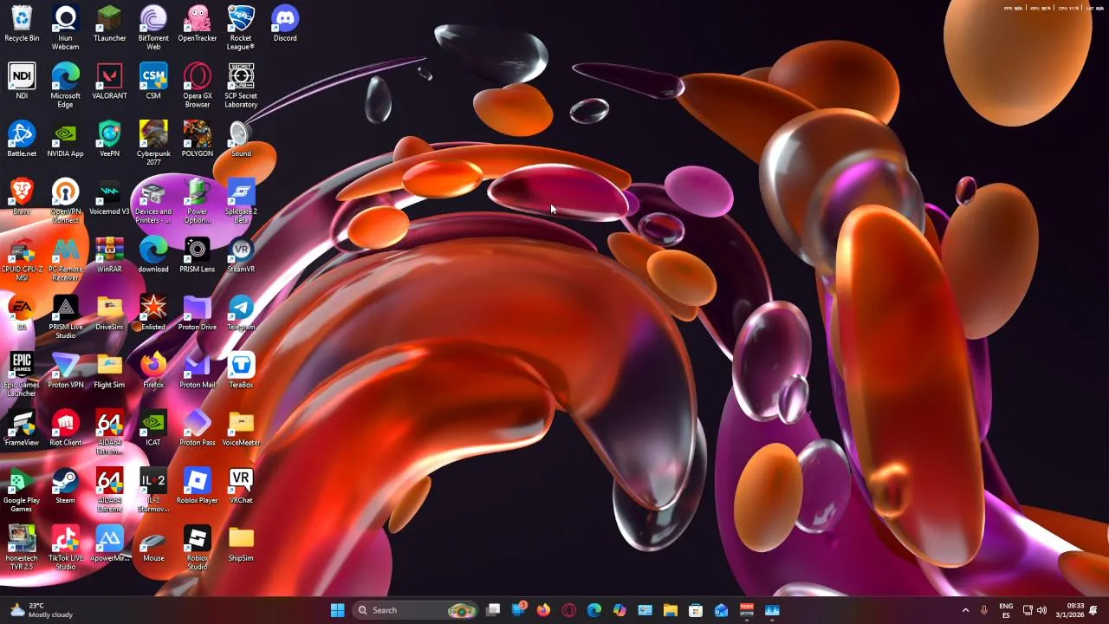Open the PRISM Lens desktop shortcut

(198, 256)
